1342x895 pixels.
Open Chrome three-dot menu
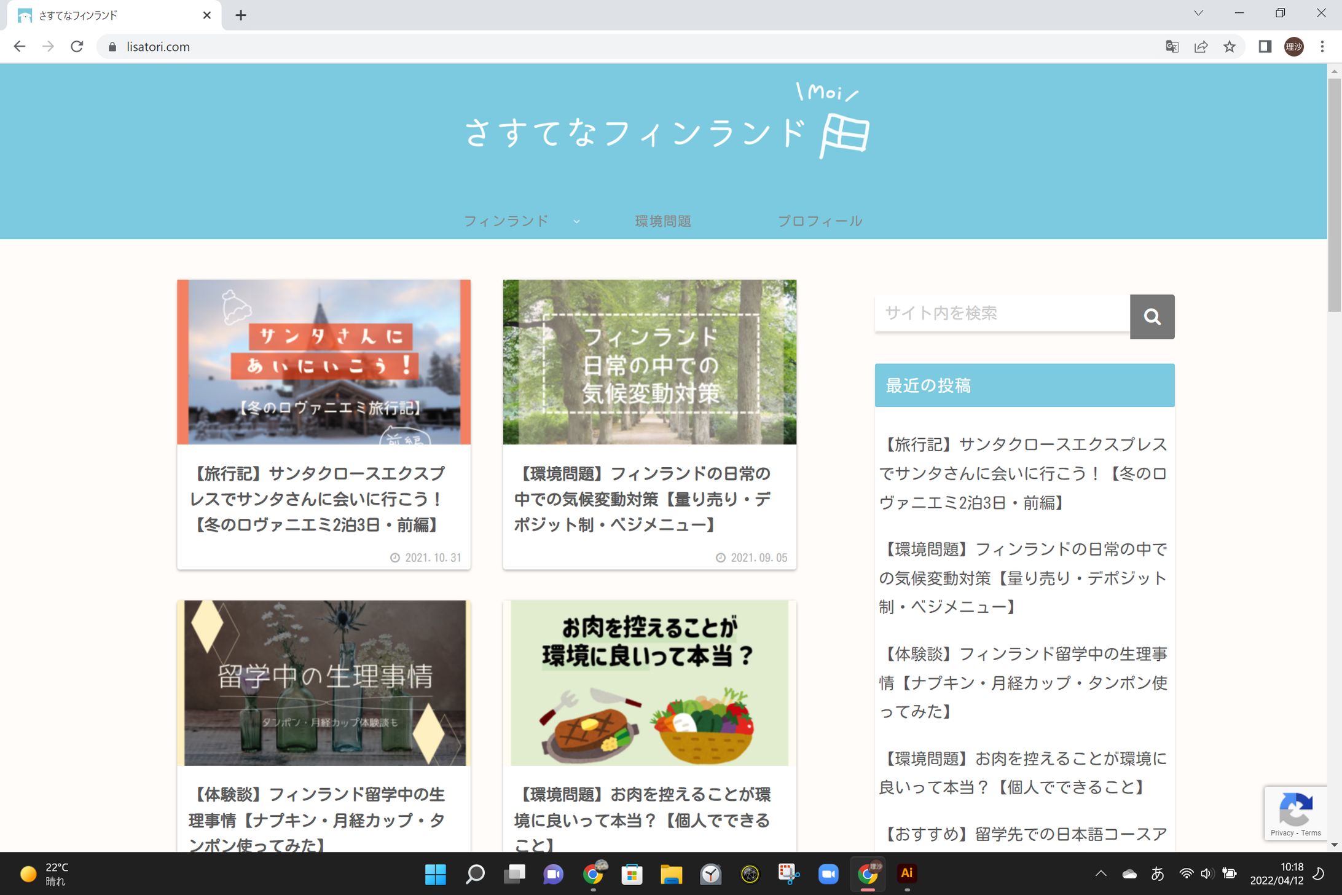(x=1322, y=47)
